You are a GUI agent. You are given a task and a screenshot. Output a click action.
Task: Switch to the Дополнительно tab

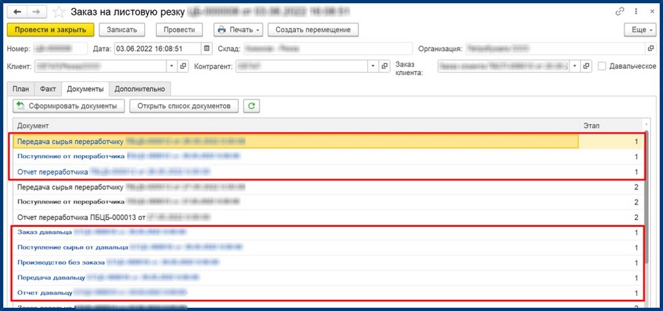point(140,89)
